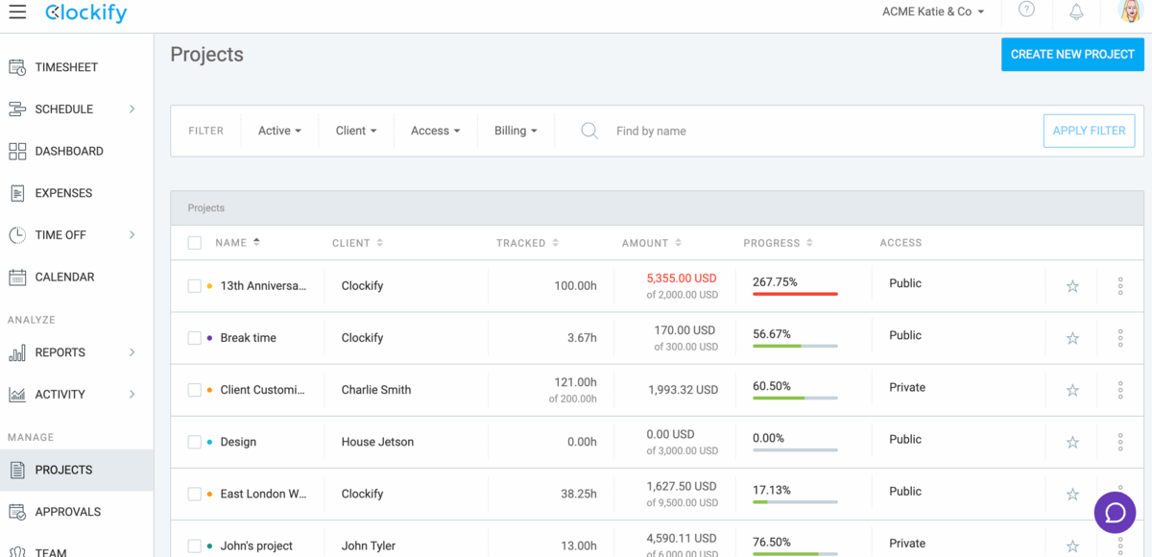The image size is (1152, 557).
Task: Open more options for 13th Anniversary project
Action: [1120, 286]
